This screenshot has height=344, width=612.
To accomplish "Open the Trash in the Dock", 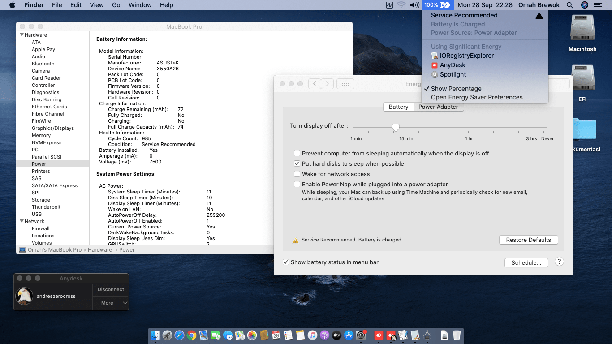I will click(x=457, y=335).
